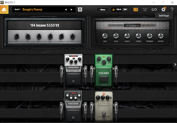The height and width of the screenshot is (123, 177).
Task: Go to previous preset arrow
Action: coord(66,10)
